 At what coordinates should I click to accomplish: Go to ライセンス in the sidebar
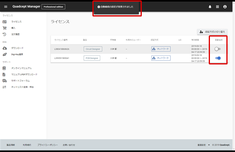coord(16,22)
